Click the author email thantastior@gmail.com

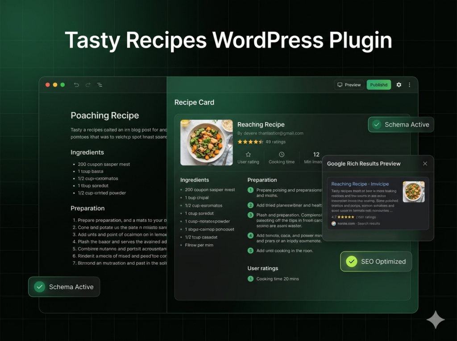pyautogui.click(x=281, y=133)
